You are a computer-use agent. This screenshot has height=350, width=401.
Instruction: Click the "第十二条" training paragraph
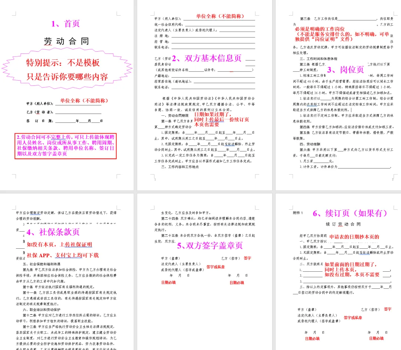66,318
